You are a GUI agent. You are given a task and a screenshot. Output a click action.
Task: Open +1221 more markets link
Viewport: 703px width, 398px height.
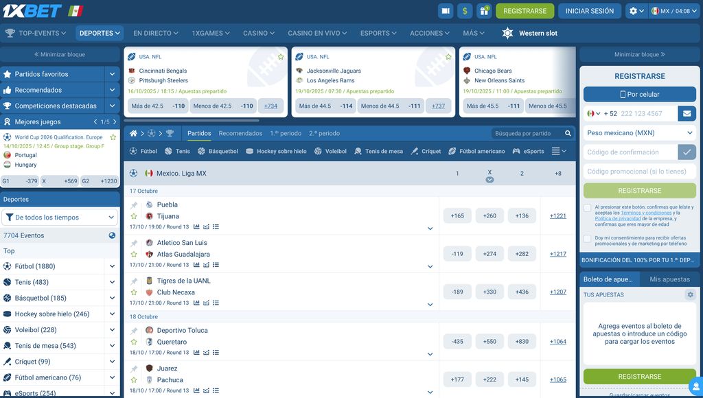pyautogui.click(x=557, y=215)
